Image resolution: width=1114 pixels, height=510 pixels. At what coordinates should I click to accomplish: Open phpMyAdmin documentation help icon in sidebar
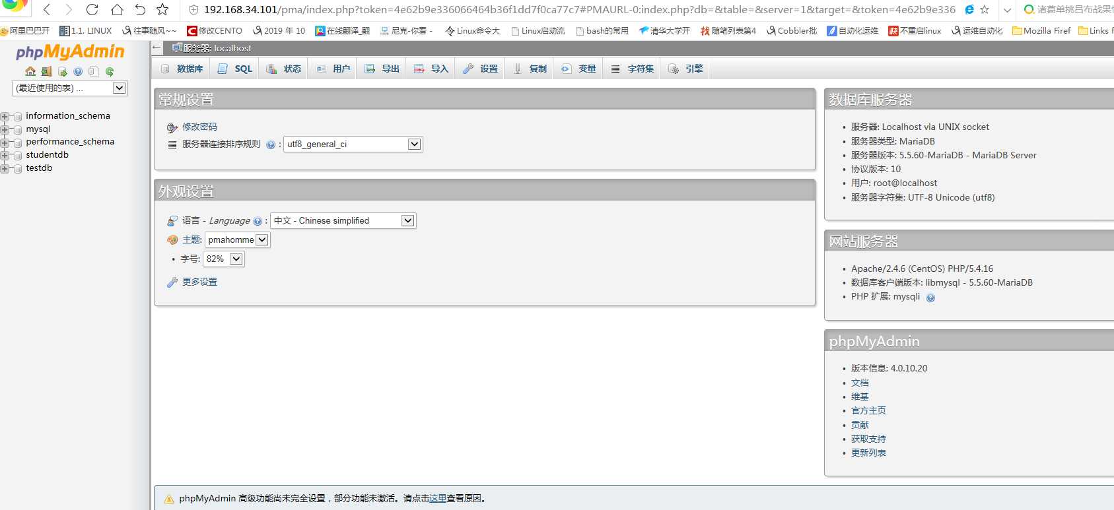pyautogui.click(x=78, y=71)
